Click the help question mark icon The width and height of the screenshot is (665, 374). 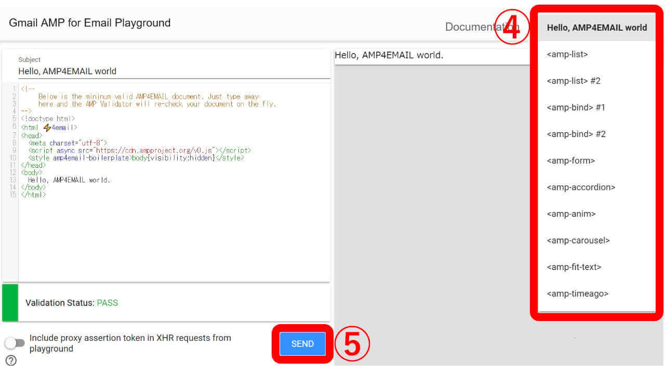click(x=10, y=360)
